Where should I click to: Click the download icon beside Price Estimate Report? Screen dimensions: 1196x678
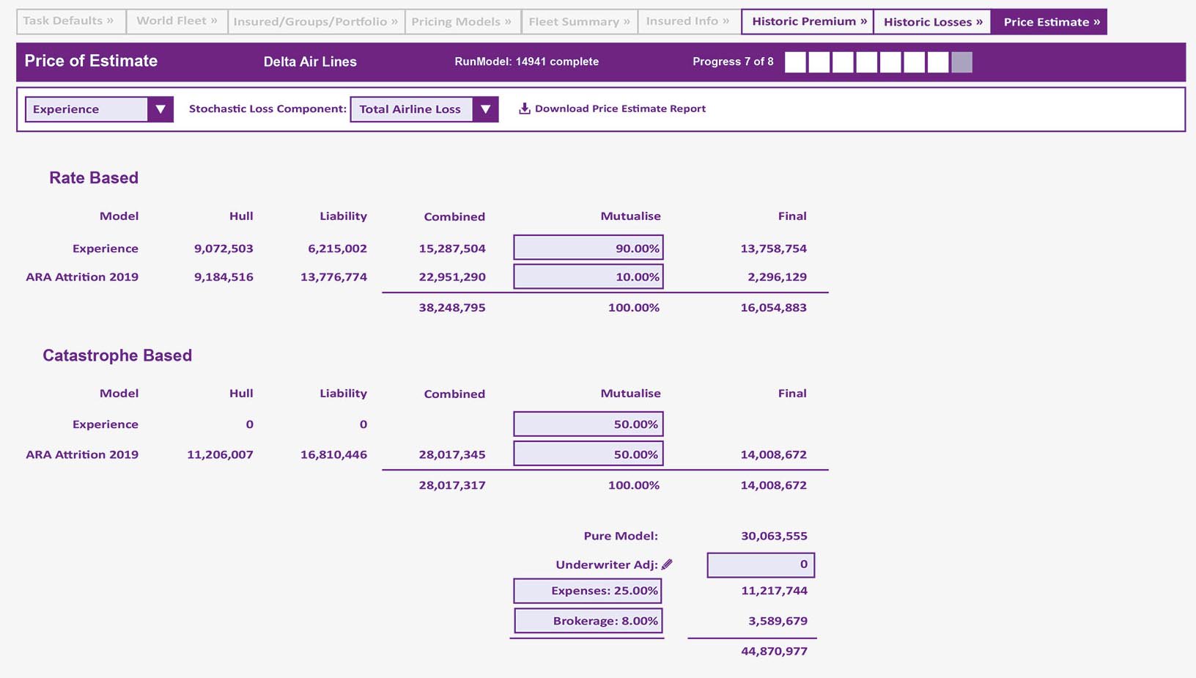tap(525, 108)
